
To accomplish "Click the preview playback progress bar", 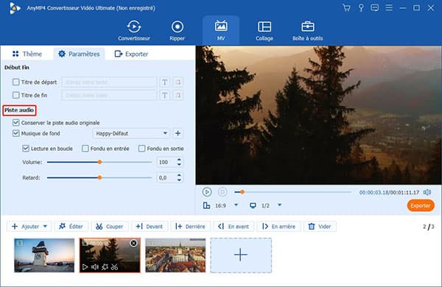I will (293, 192).
